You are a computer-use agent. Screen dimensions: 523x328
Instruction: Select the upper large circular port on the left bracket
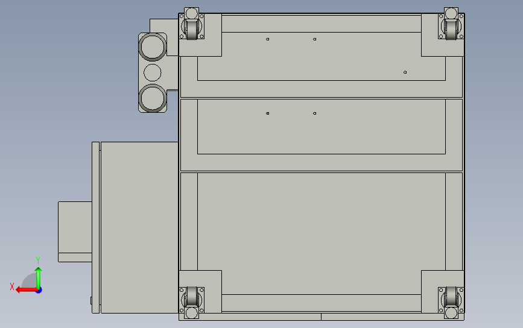pyautogui.click(x=153, y=46)
